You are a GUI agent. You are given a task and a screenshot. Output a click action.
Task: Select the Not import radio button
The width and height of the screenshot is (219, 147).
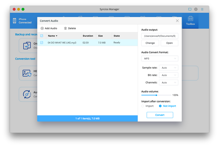(160, 106)
